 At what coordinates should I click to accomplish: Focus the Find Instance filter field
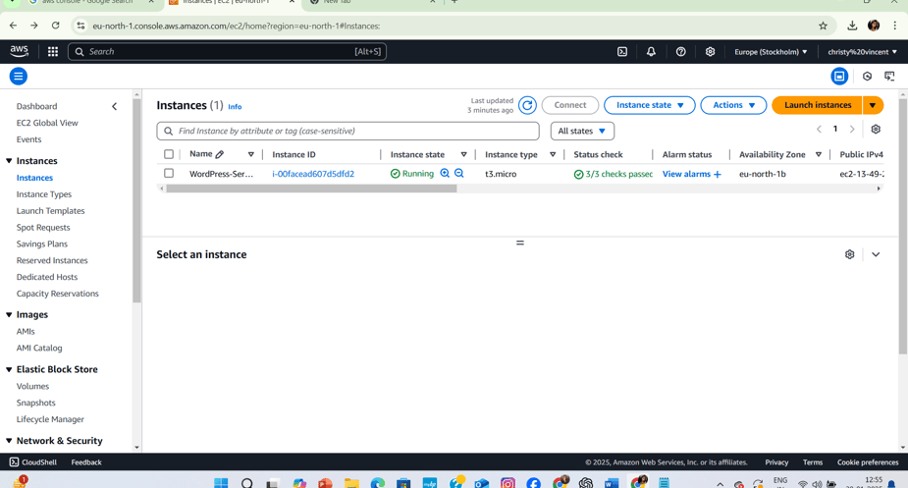tap(348, 131)
